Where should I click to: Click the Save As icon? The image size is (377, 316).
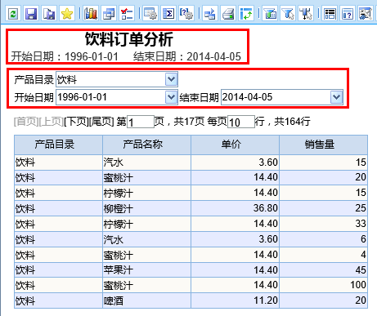click(49, 14)
